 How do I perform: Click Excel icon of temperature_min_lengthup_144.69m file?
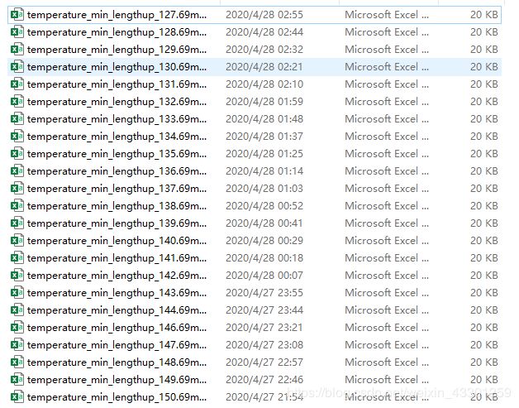tap(17, 310)
